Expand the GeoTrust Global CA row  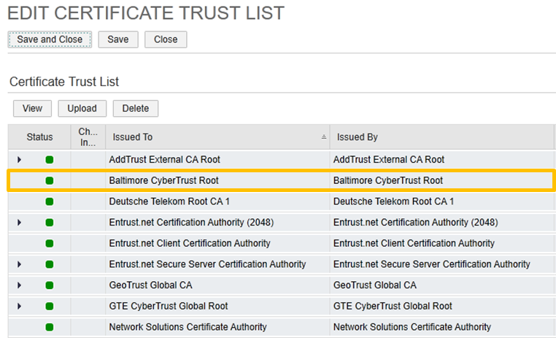(20, 285)
